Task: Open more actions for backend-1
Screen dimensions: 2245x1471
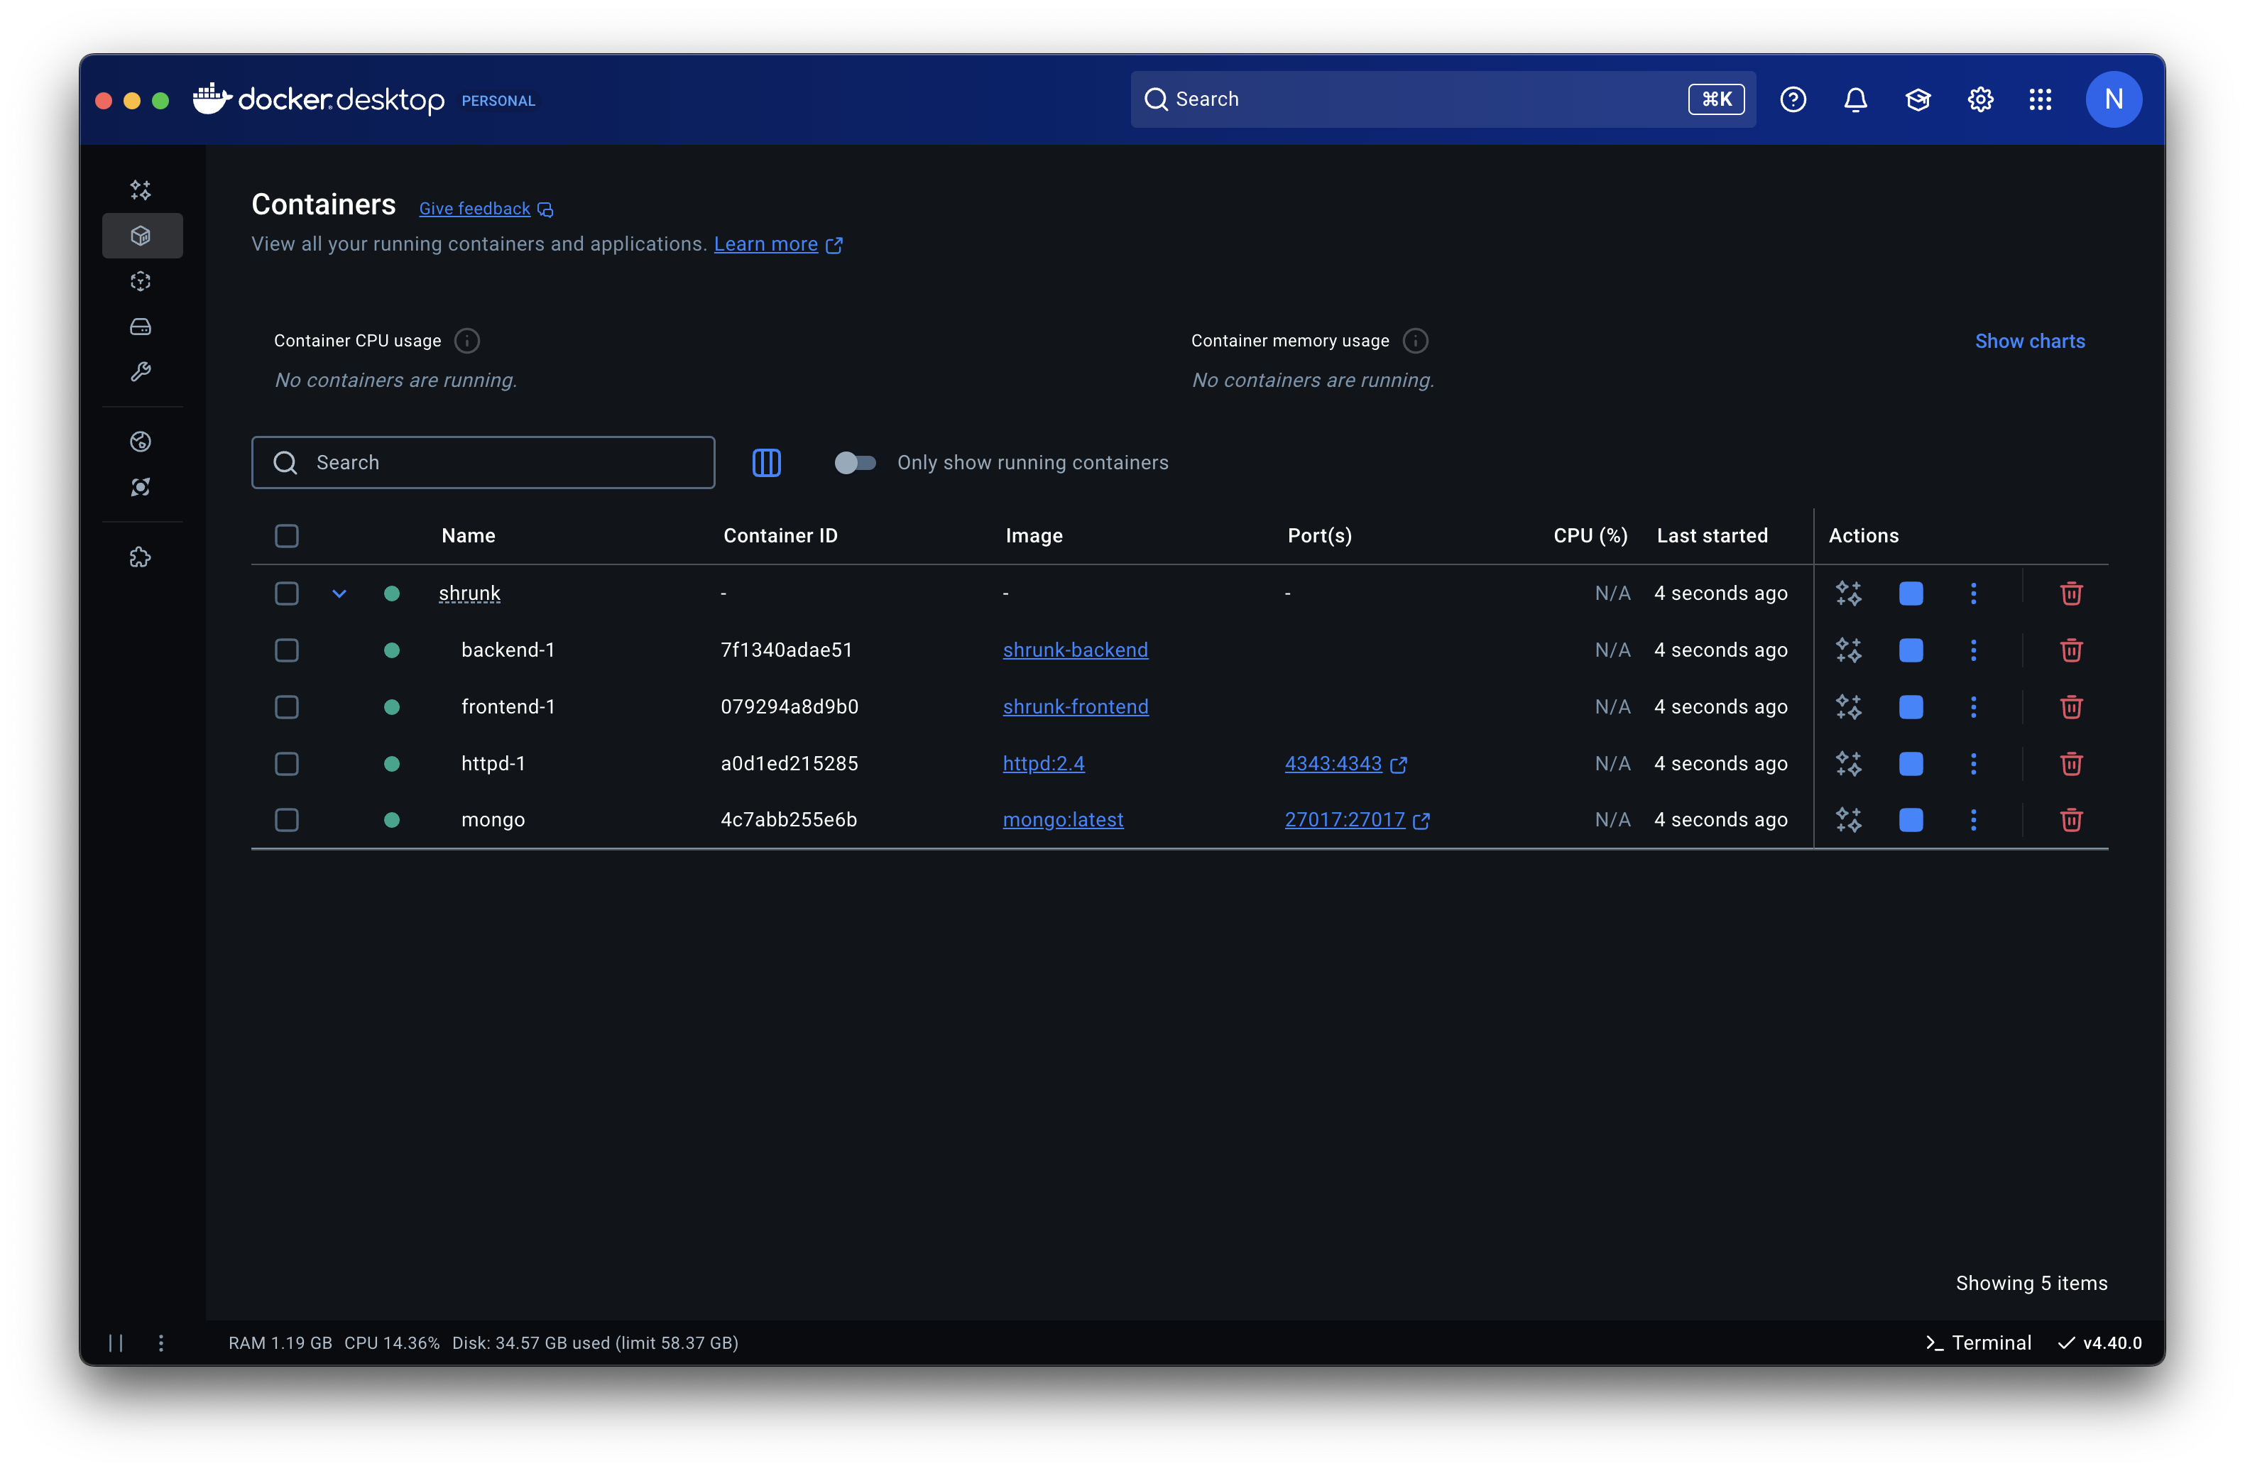Action: click(1973, 650)
